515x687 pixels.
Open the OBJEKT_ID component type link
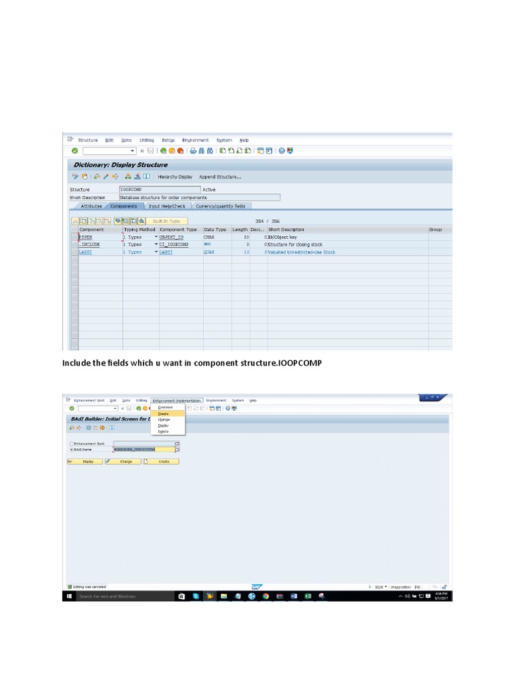point(171,237)
